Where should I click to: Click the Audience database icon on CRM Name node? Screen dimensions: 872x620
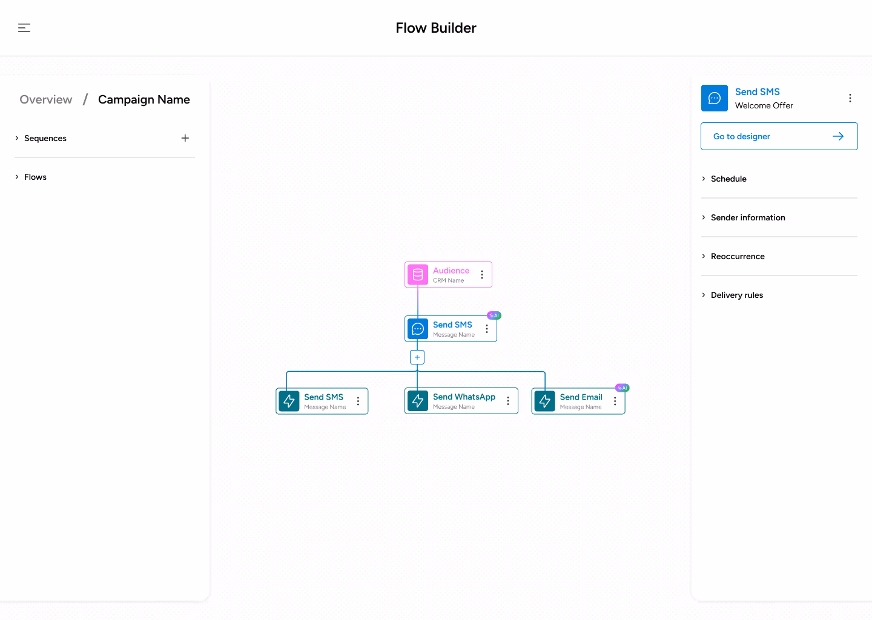point(417,274)
